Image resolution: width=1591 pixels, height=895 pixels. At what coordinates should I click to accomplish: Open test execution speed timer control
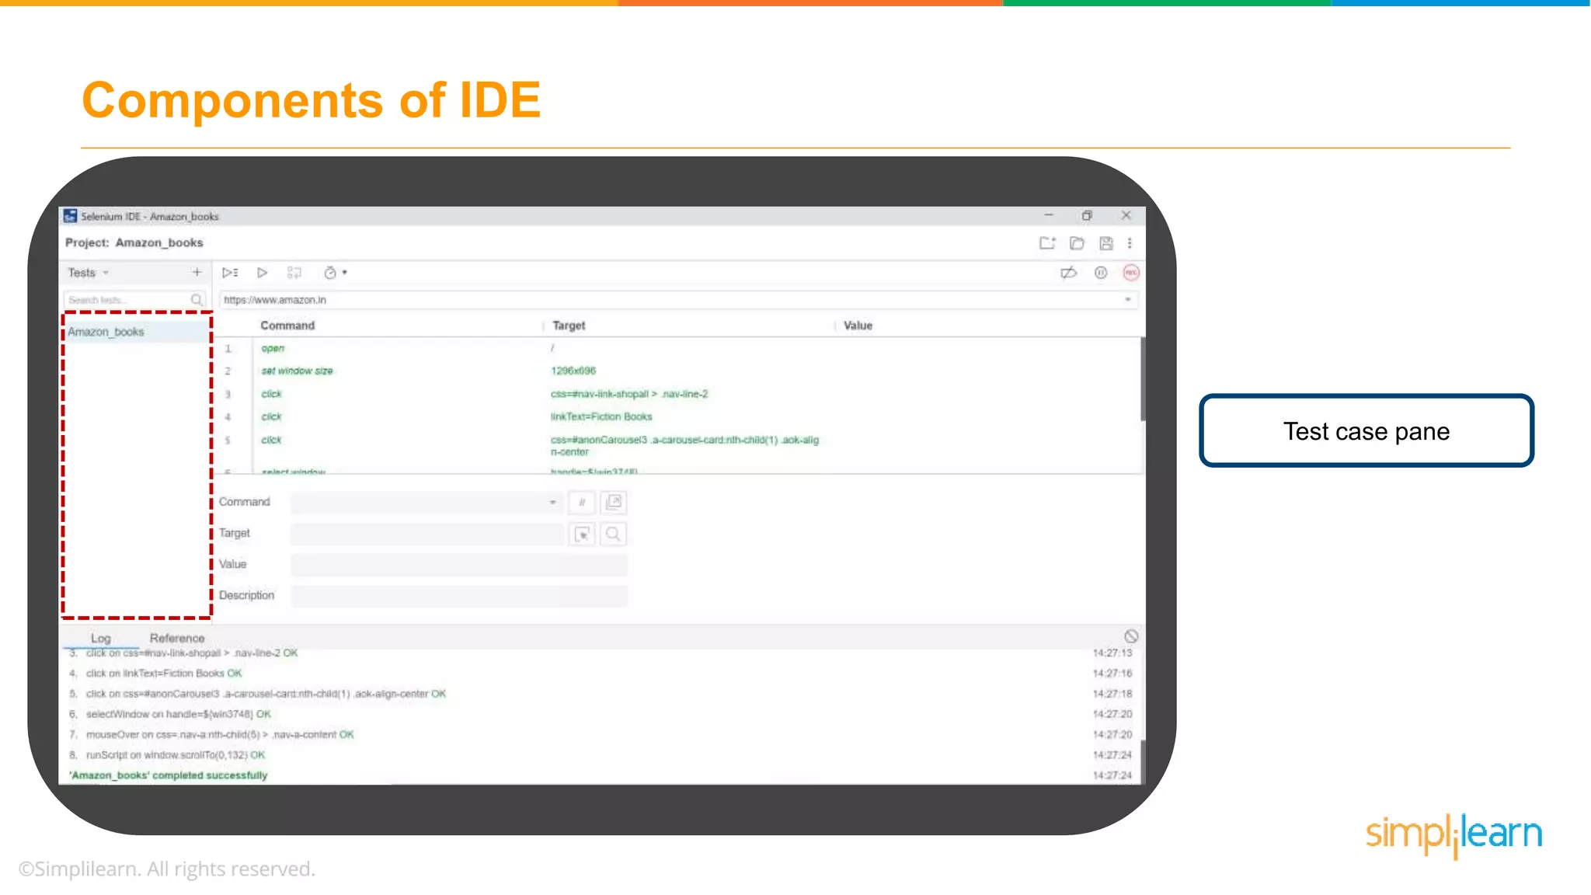click(x=330, y=273)
